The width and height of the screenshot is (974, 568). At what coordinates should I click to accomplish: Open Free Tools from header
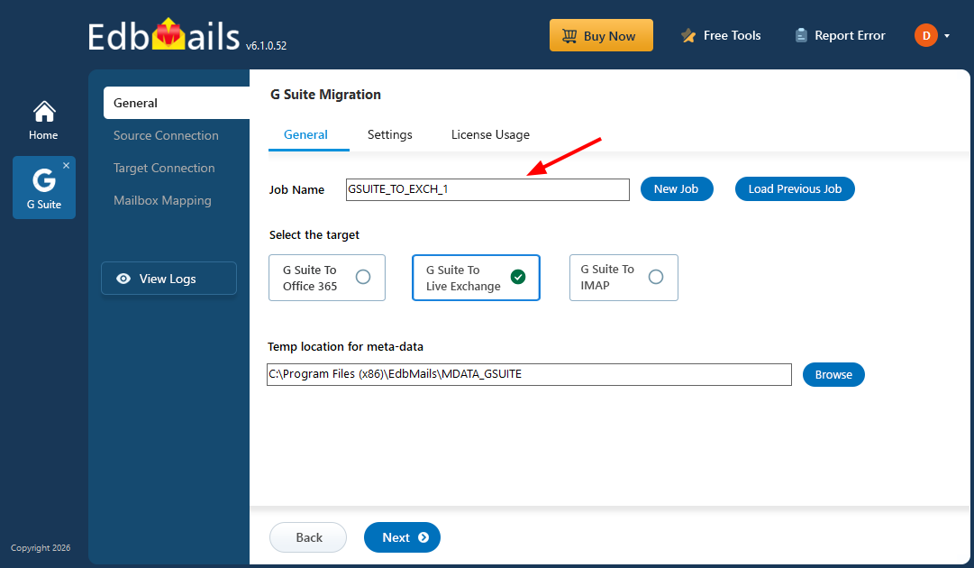pyautogui.click(x=721, y=36)
